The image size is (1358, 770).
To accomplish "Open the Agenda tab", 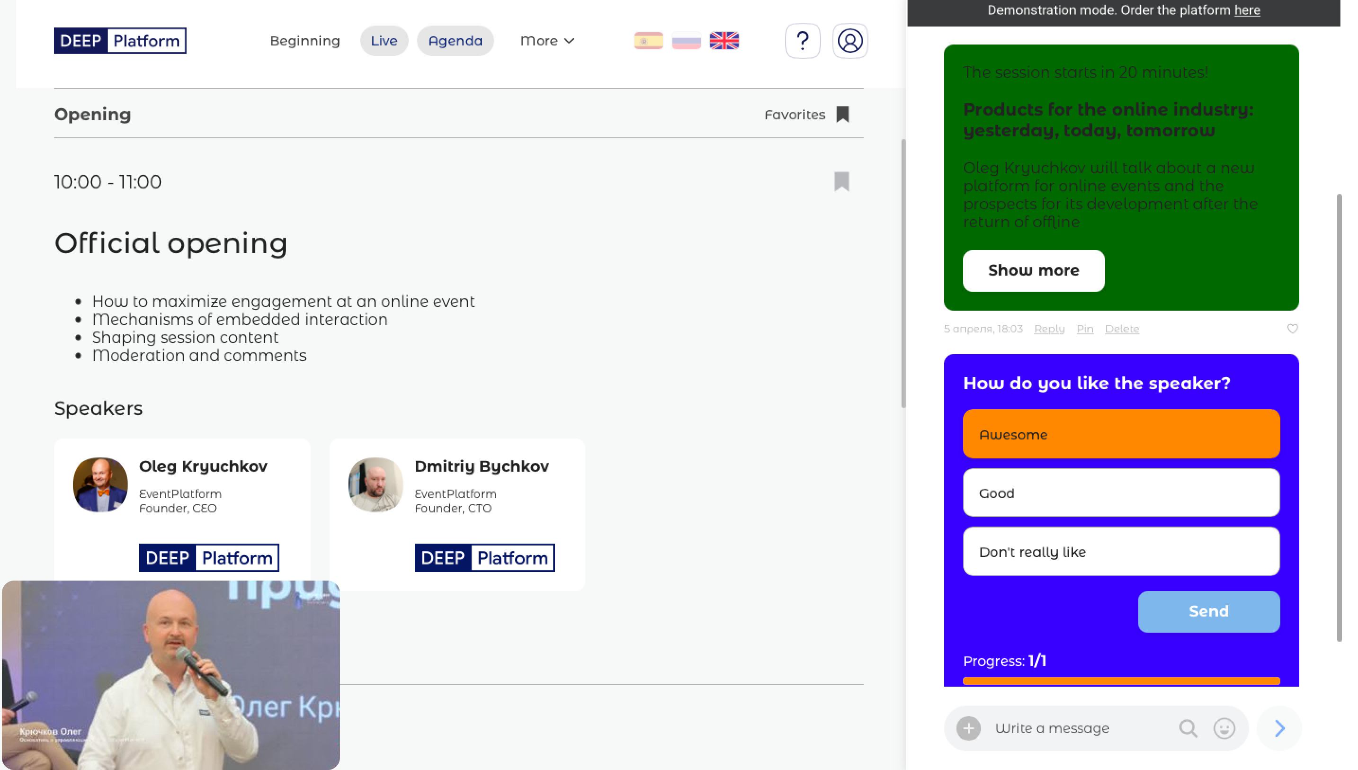I will point(455,41).
